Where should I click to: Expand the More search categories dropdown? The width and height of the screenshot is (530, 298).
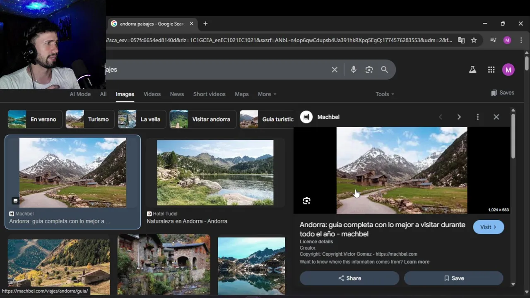[267, 94]
